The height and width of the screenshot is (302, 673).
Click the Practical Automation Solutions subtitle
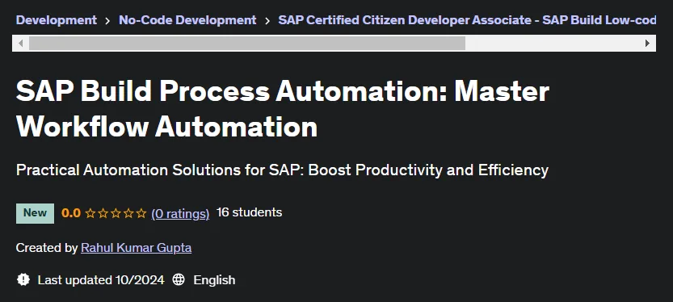point(282,170)
